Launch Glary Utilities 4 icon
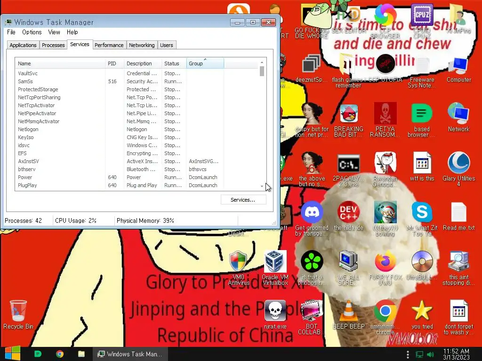Viewport: 482px width, 361px height. coord(458,168)
